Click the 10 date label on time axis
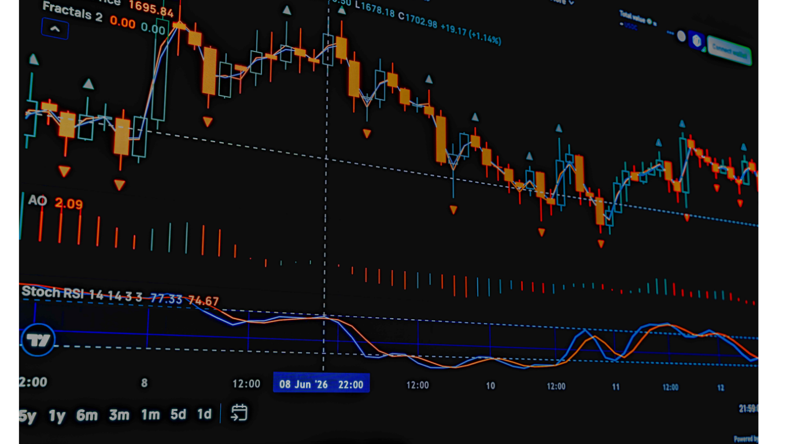The width and height of the screenshot is (790, 444). click(490, 386)
